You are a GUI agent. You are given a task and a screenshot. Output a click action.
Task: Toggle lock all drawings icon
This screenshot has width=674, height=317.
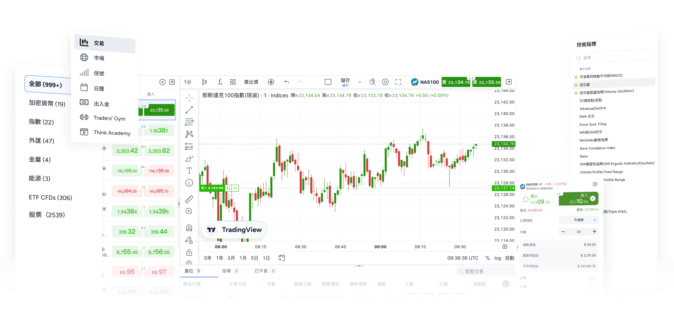point(189,252)
